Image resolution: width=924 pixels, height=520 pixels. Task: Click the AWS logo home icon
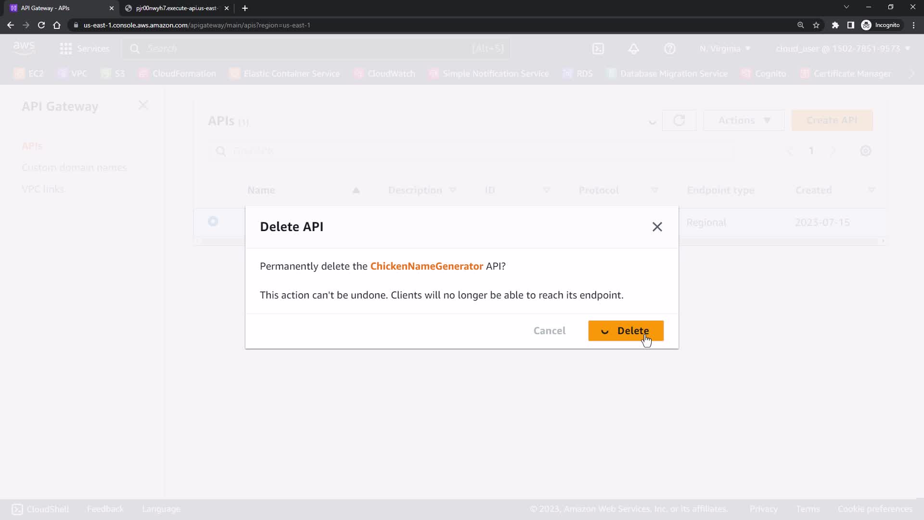24,48
